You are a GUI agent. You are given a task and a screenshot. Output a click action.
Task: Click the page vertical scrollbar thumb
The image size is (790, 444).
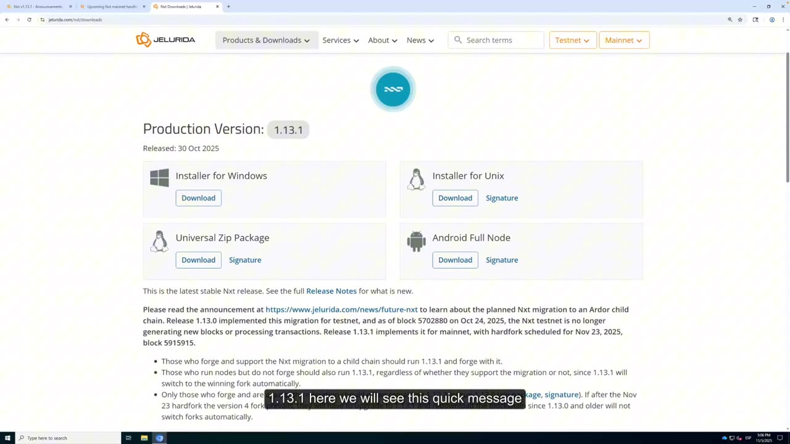pos(788,117)
